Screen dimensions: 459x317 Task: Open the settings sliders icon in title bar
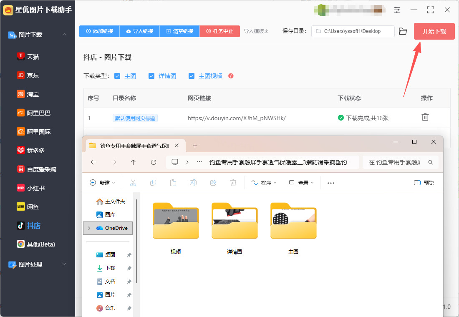pyautogui.click(x=397, y=10)
